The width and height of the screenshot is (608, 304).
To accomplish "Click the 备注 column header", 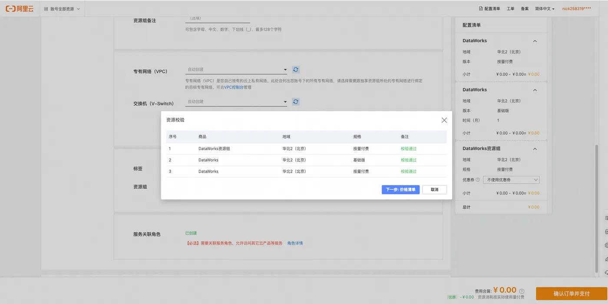I will tap(405, 137).
